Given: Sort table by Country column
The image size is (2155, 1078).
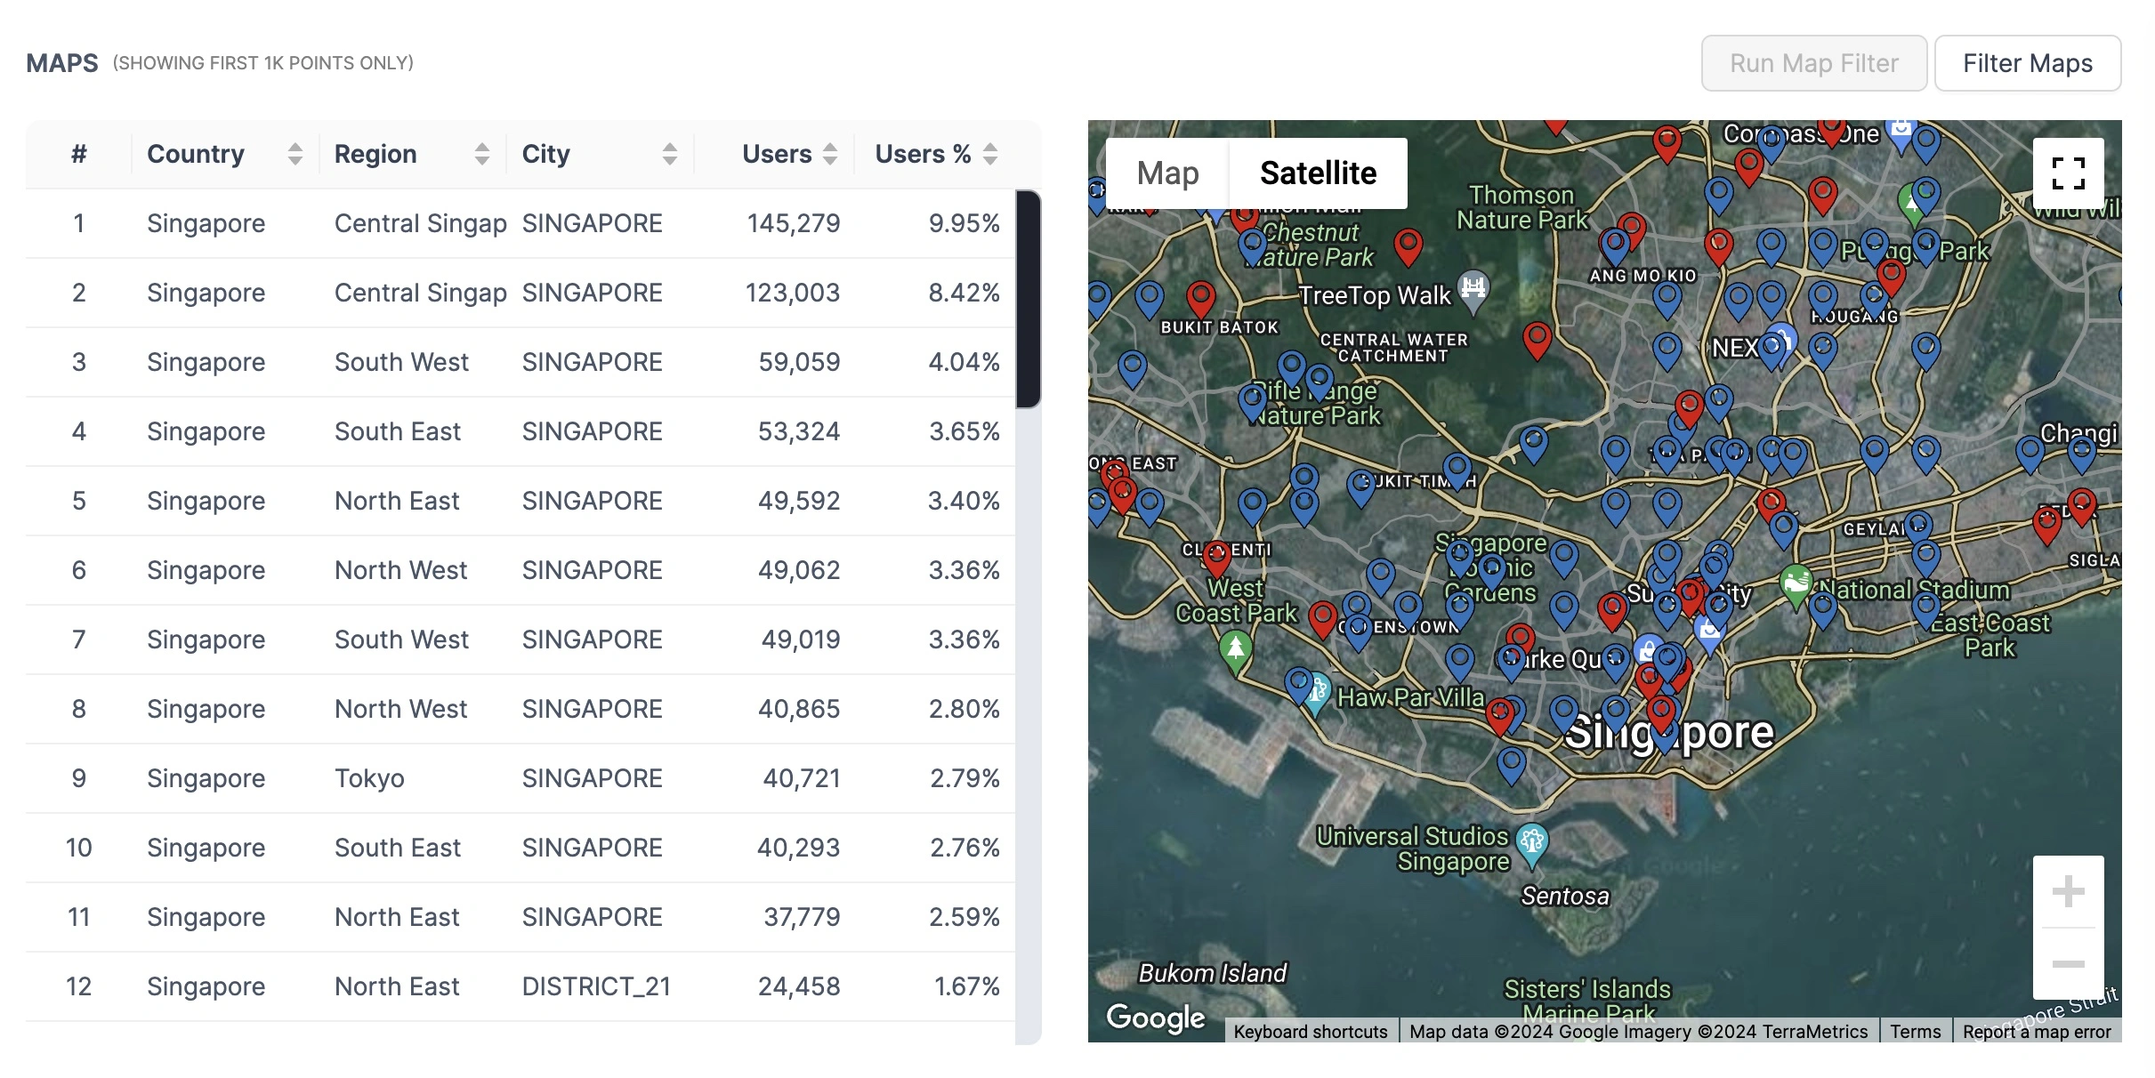Looking at the screenshot, I should (295, 154).
